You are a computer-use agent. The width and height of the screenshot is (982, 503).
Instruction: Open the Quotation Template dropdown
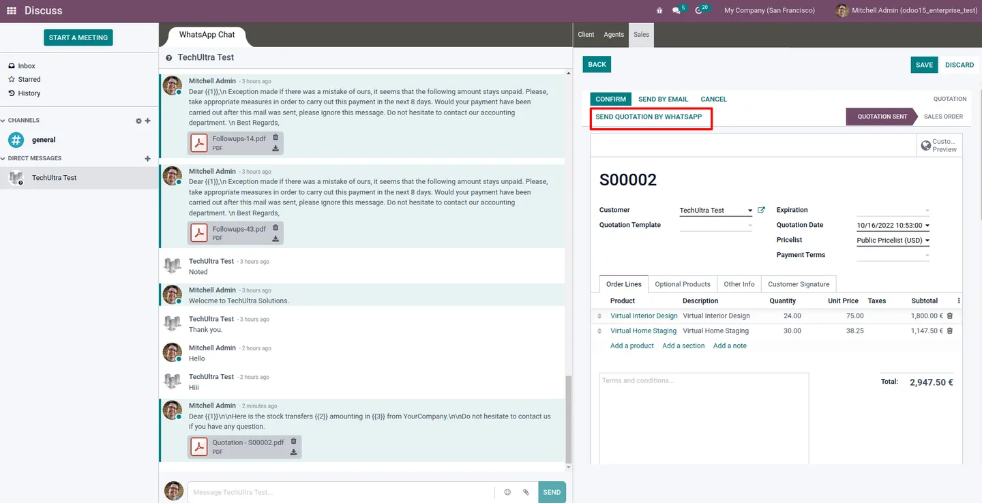click(716, 225)
